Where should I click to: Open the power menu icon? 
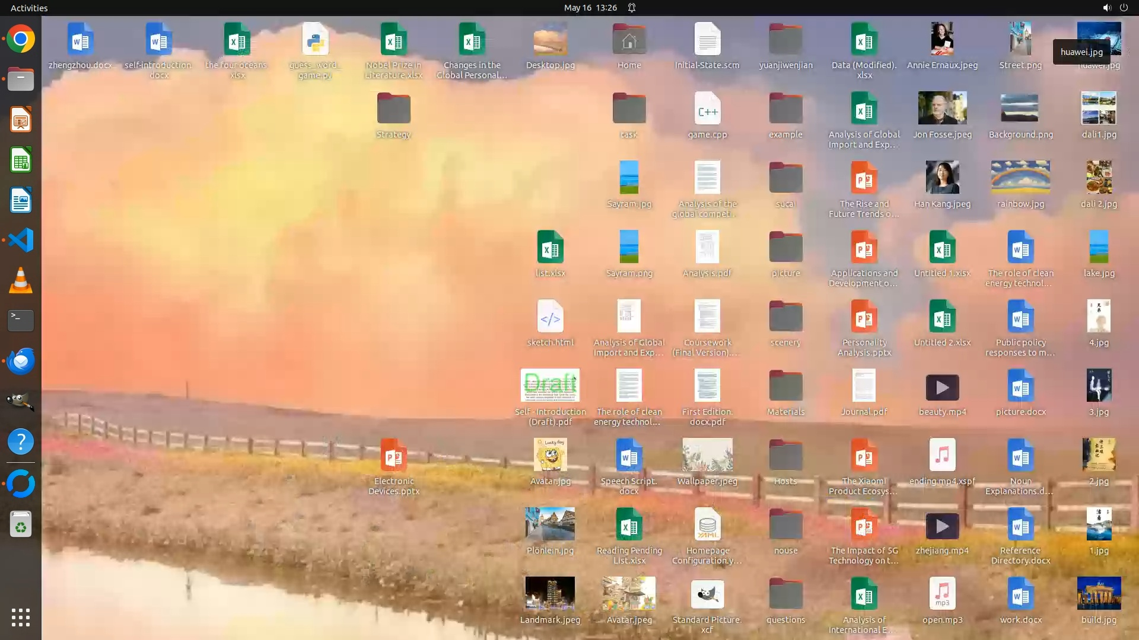(1124, 8)
